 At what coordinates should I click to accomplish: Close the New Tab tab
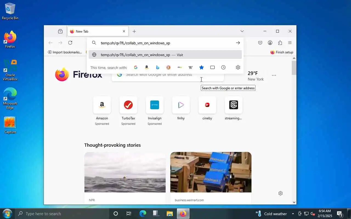click(124, 31)
